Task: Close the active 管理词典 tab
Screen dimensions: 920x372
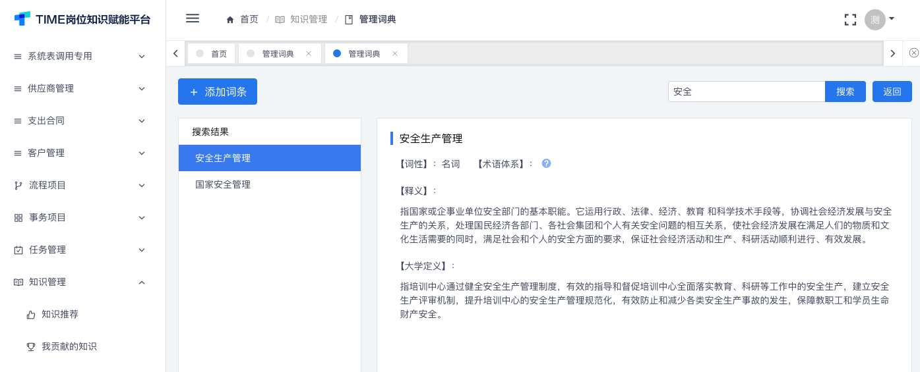Action: [394, 53]
